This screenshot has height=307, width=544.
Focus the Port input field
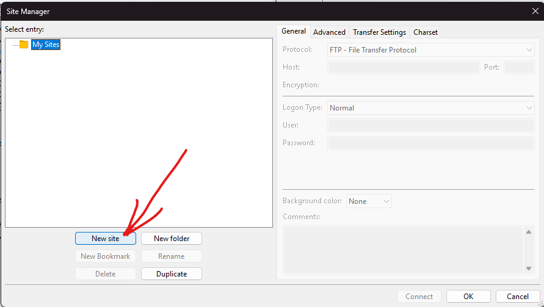[x=519, y=68]
